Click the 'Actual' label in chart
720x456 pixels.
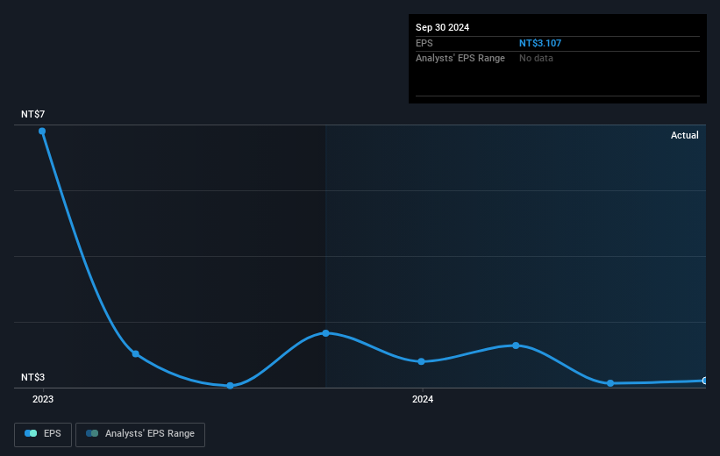684,135
